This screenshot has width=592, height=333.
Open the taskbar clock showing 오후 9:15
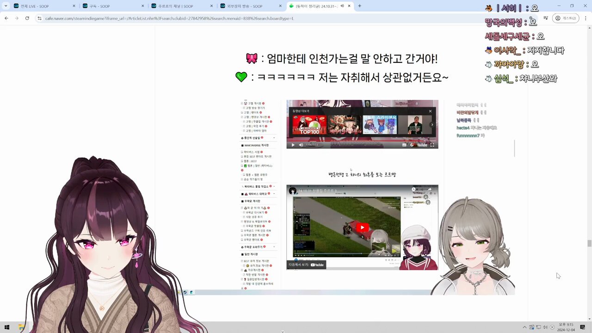566,327
